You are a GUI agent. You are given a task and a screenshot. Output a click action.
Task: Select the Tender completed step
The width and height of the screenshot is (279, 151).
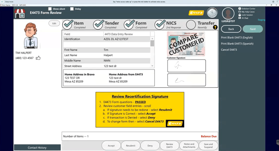pyautogui.click(x=106, y=25)
